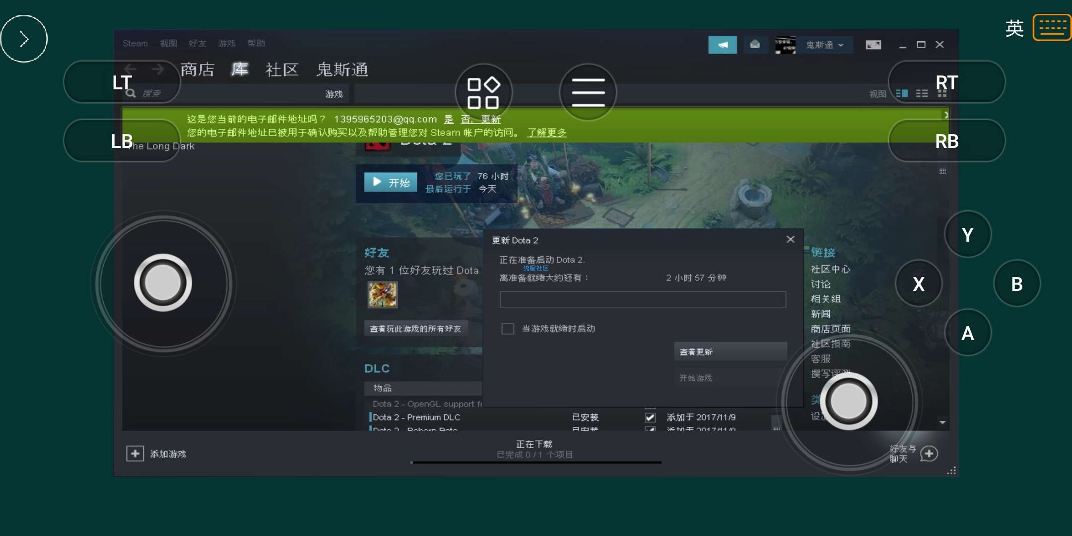Touch the left virtual joystick knob
1072x536 pixels.
click(x=163, y=283)
